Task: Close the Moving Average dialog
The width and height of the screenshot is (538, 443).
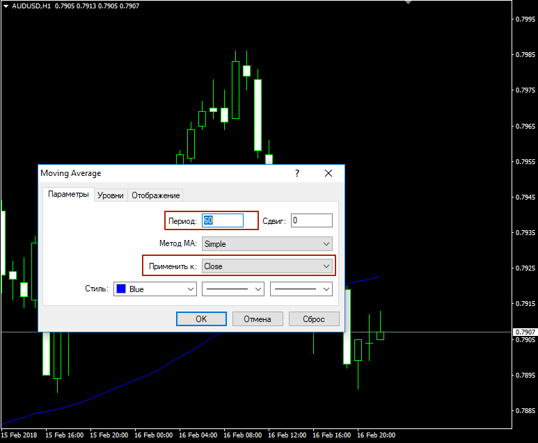Action: [329, 173]
